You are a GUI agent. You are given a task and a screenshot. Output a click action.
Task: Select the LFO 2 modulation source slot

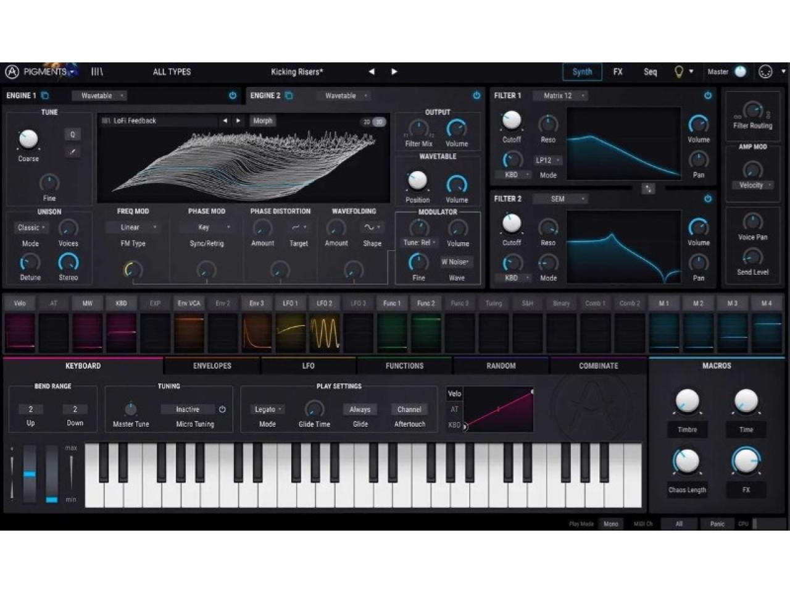325,326
